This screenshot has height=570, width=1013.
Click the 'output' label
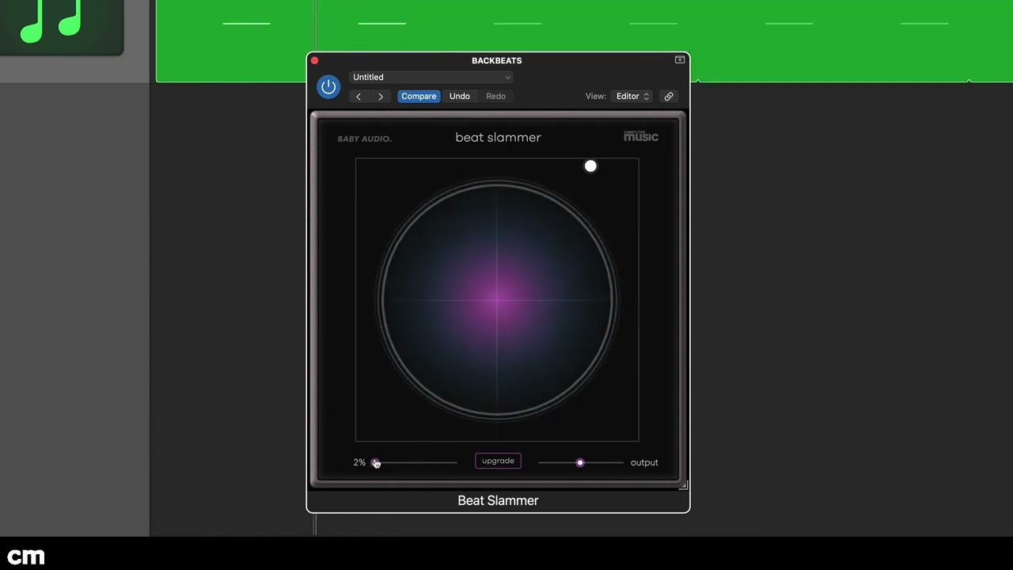click(x=644, y=462)
